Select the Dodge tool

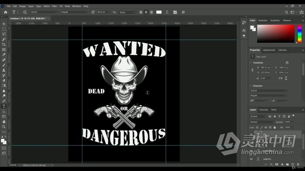[4, 96]
